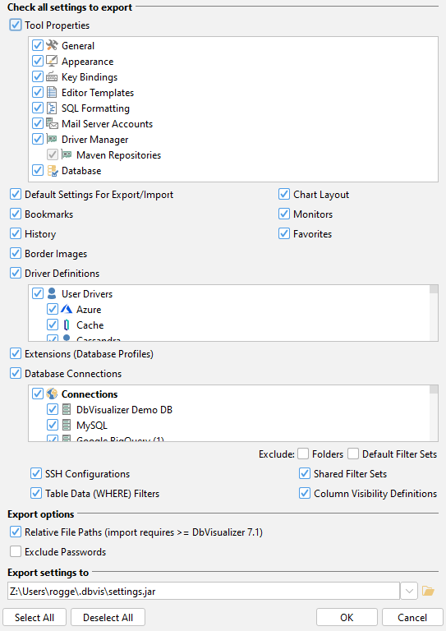Image resolution: width=446 pixels, height=631 pixels.
Task: Uncheck the Cache driver checkbox
Action: [53, 325]
